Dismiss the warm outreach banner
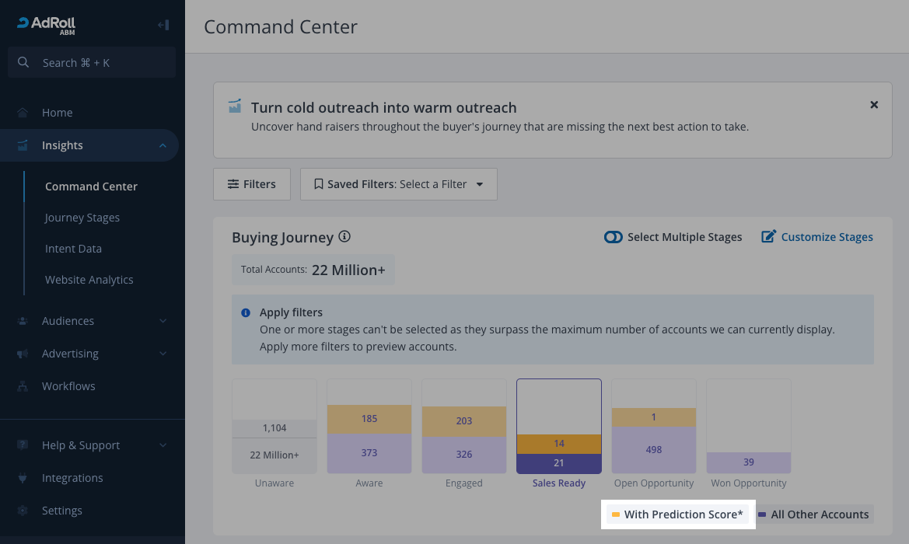 click(x=874, y=105)
